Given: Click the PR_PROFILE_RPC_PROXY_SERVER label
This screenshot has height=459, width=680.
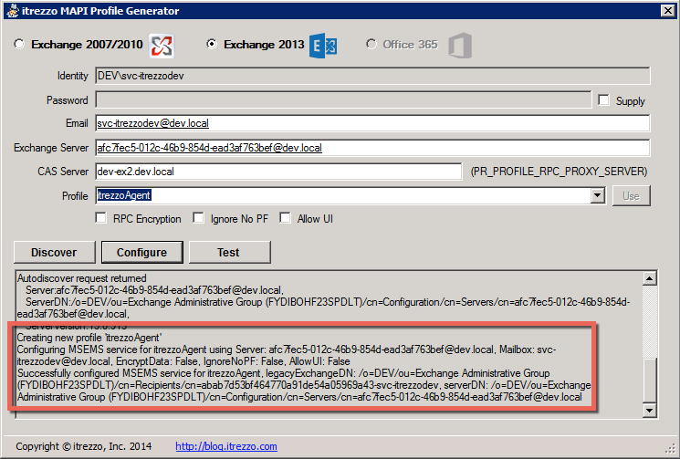Looking at the screenshot, I should pyautogui.click(x=559, y=172).
